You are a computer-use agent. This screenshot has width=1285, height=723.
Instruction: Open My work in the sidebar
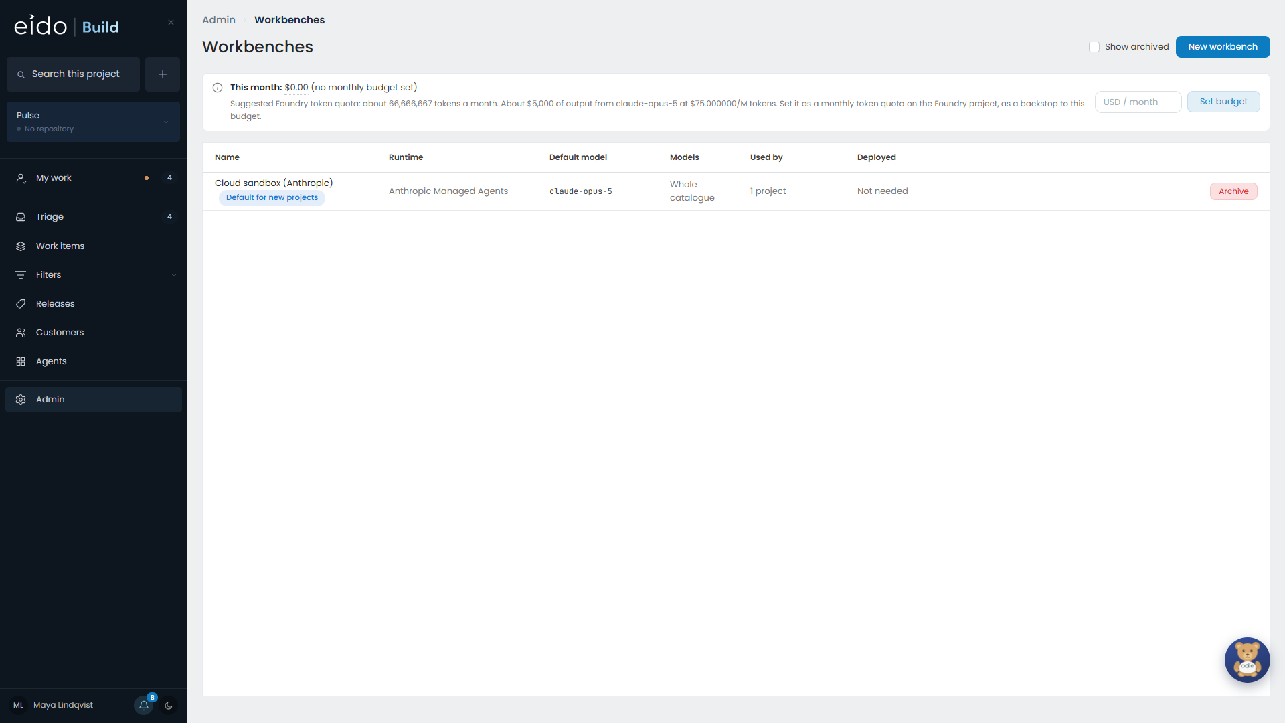click(94, 178)
